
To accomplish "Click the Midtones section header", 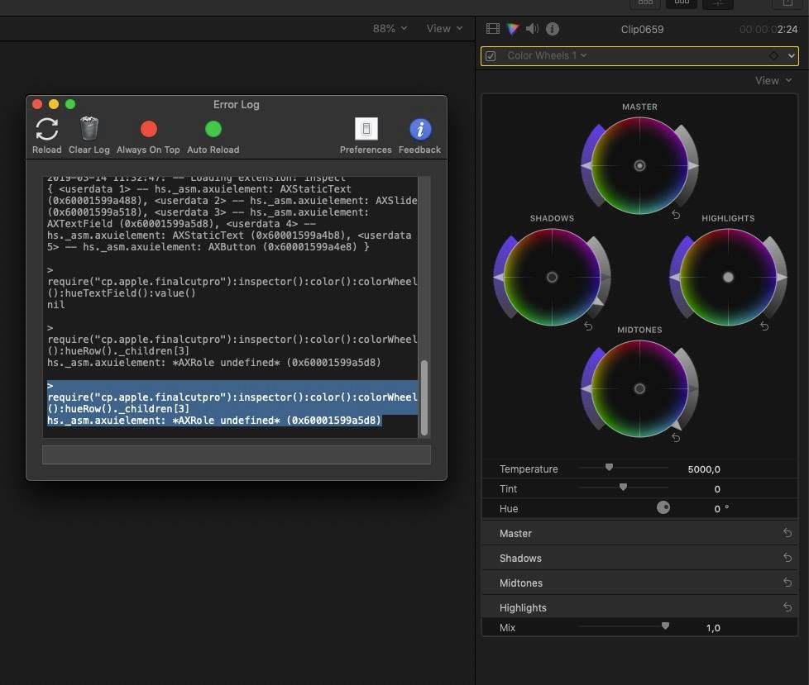I will (521, 583).
